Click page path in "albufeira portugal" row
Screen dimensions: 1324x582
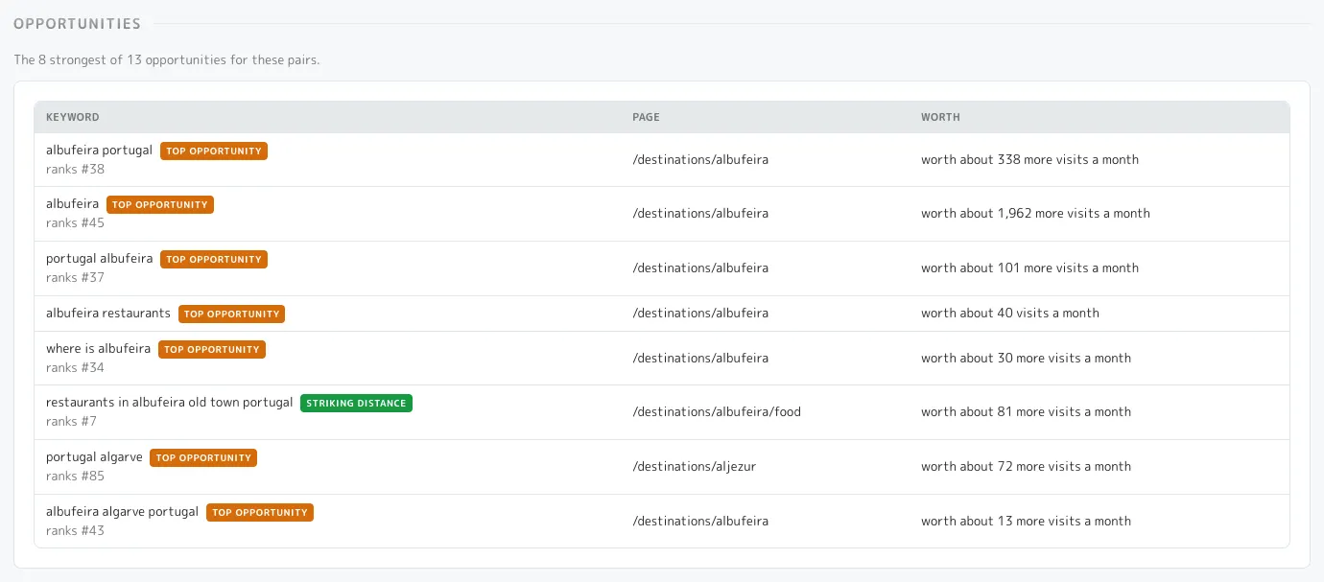700,160
